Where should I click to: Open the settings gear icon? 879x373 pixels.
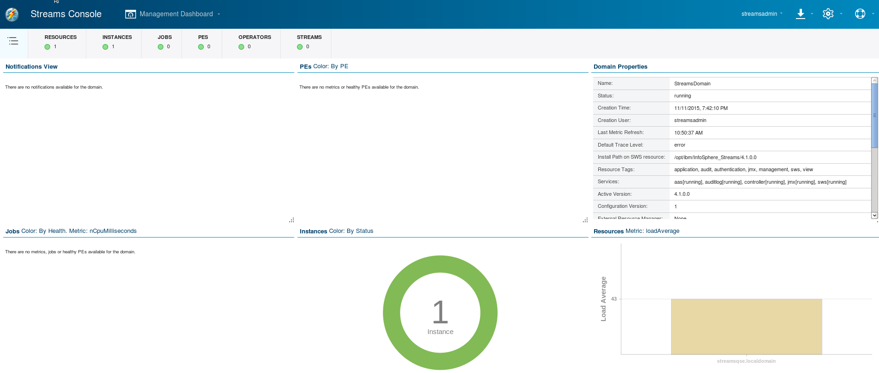coord(828,14)
